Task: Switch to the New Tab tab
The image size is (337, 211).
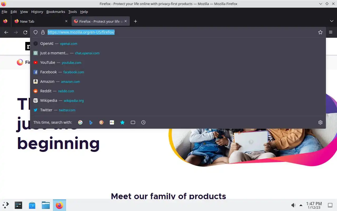Action: [x=41, y=21]
